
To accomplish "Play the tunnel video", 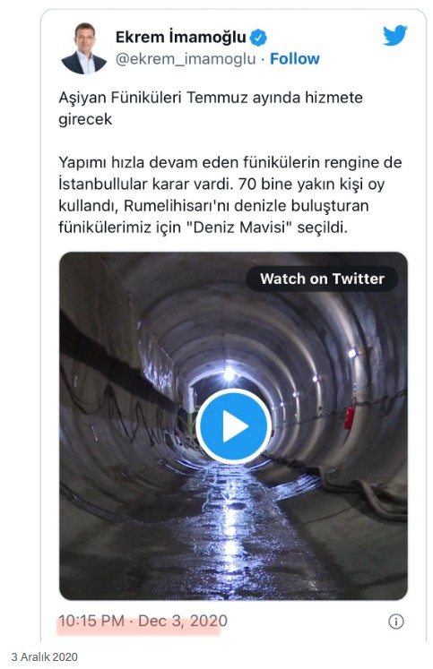I will click(x=234, y=425).
